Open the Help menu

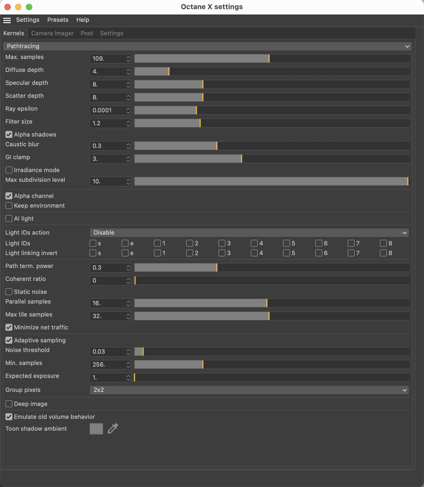click(x=83, y=20)
